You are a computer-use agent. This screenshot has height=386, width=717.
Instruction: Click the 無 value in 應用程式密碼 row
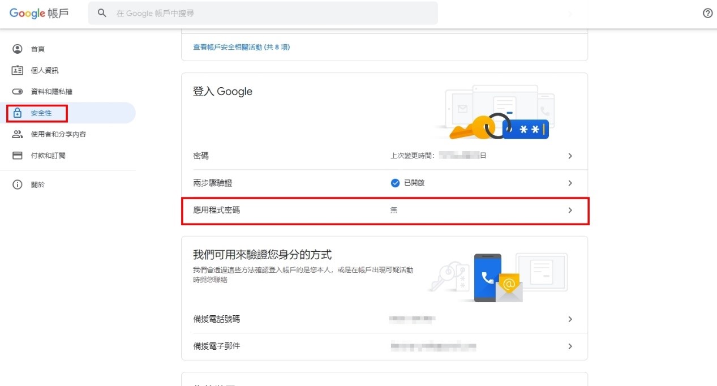(x=394, y=210)
